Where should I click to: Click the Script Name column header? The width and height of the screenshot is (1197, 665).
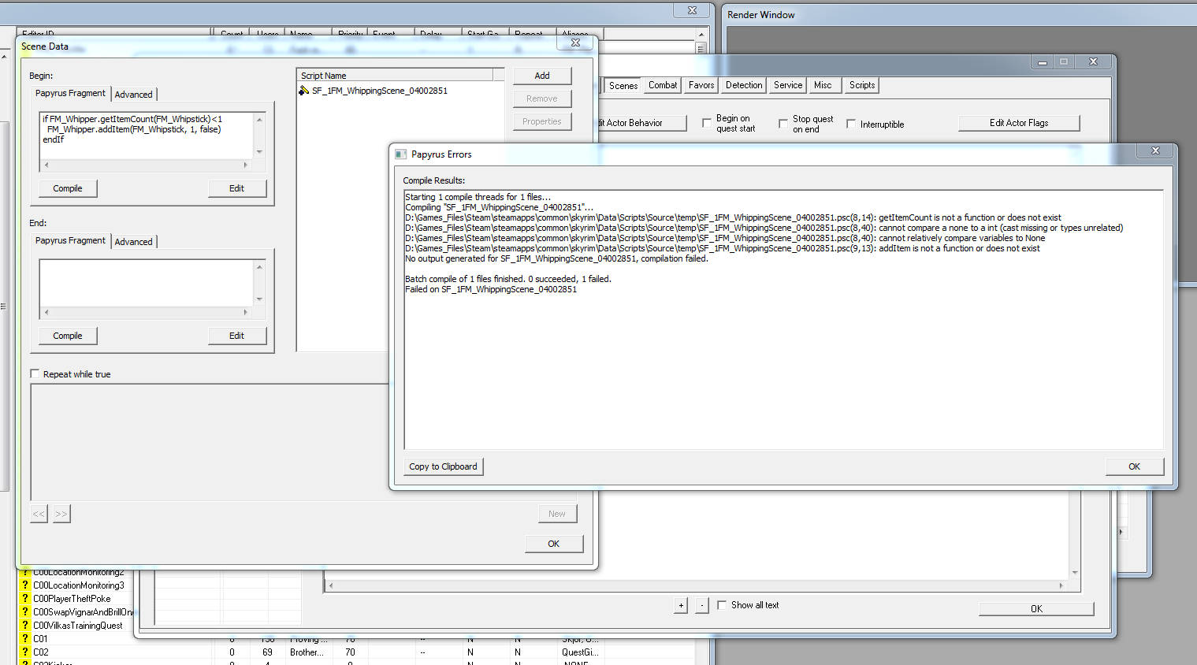click(395, 76)
